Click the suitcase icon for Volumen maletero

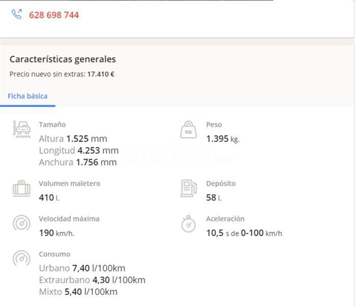(21, 188)
